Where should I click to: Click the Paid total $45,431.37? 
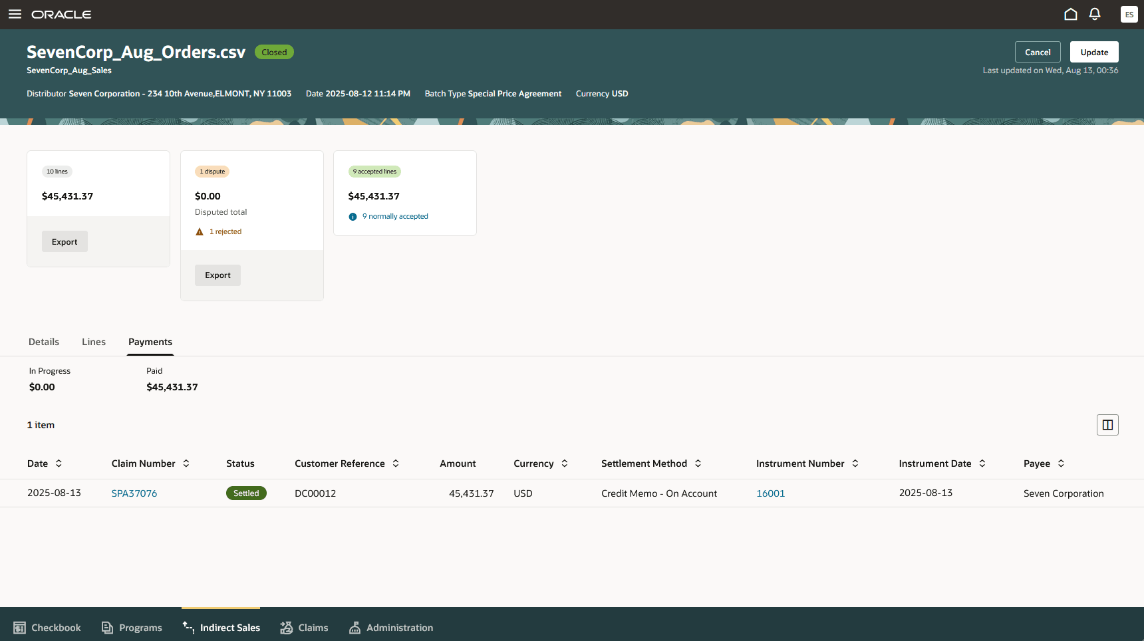(x=172, y=387)
